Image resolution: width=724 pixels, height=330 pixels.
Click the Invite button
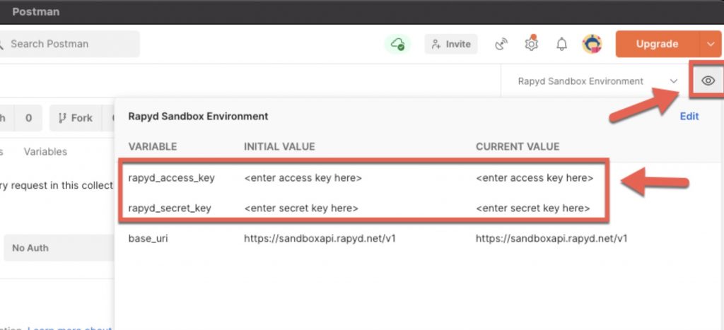point(451,44)
